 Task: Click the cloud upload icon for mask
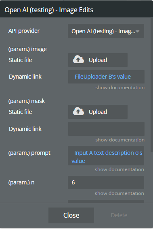click(78, 111)
